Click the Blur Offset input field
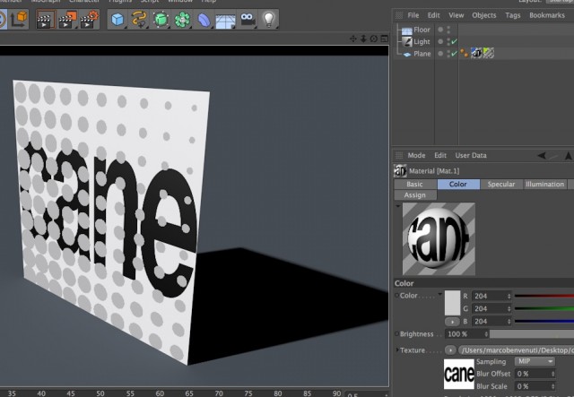This screenshot has height=397, width=574. point(535,374)
